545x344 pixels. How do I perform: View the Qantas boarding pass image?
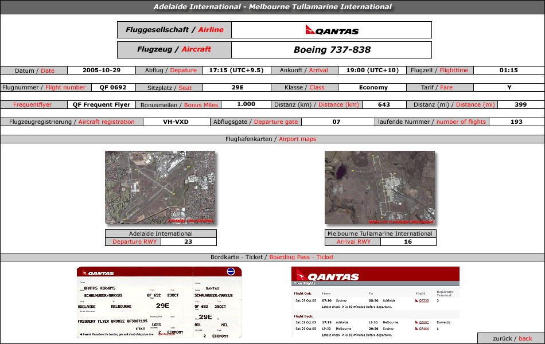(x=159, y=302)
